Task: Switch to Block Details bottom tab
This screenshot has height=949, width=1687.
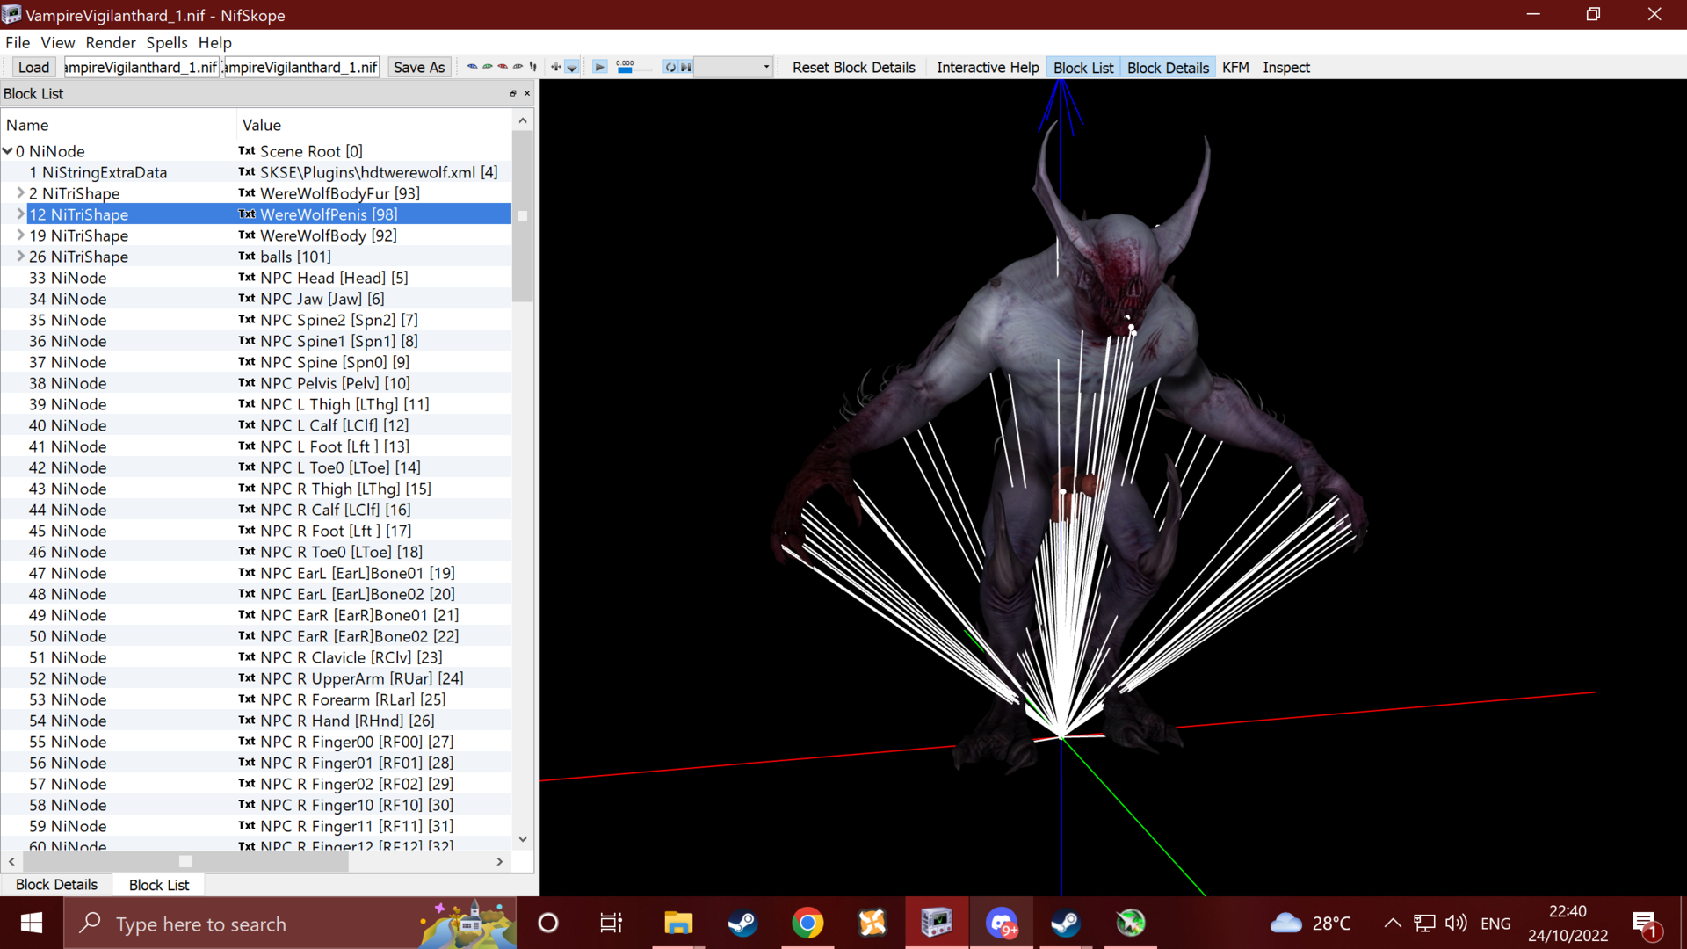Action: (56, 884)
